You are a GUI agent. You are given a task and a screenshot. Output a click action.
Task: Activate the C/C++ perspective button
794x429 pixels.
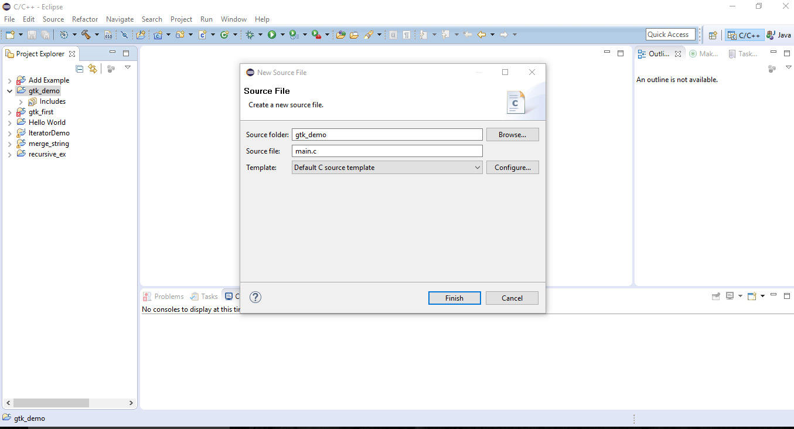[x=743, y=35]
